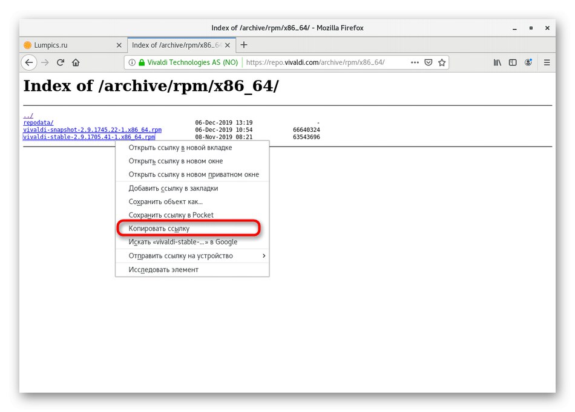Open the repodata/ directory link
This screenshot has height=412, width=575.
tap(38, 122)
